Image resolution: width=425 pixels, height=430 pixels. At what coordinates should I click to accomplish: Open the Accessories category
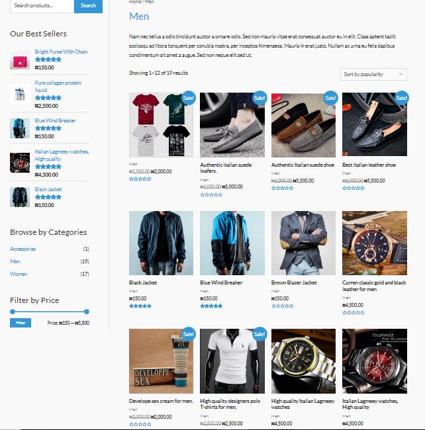23,249
